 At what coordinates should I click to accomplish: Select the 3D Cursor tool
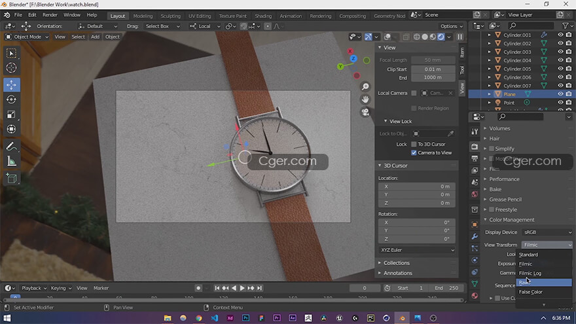point(11,68)
